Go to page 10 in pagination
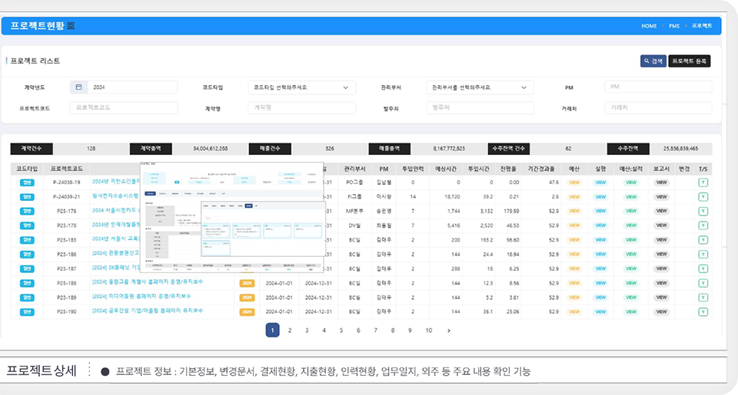The image size is (738, 395). click(429, 331)
